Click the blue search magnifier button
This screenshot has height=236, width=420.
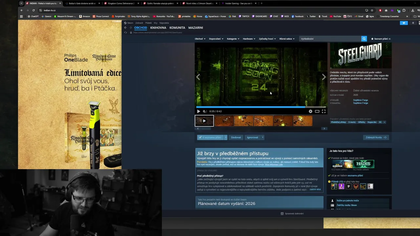pyautogui.click(x=364, y=39)
